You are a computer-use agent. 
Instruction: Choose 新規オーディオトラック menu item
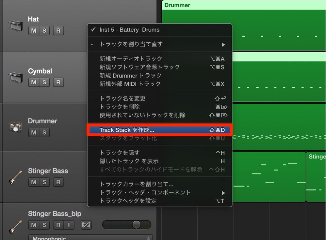[160, 59]
